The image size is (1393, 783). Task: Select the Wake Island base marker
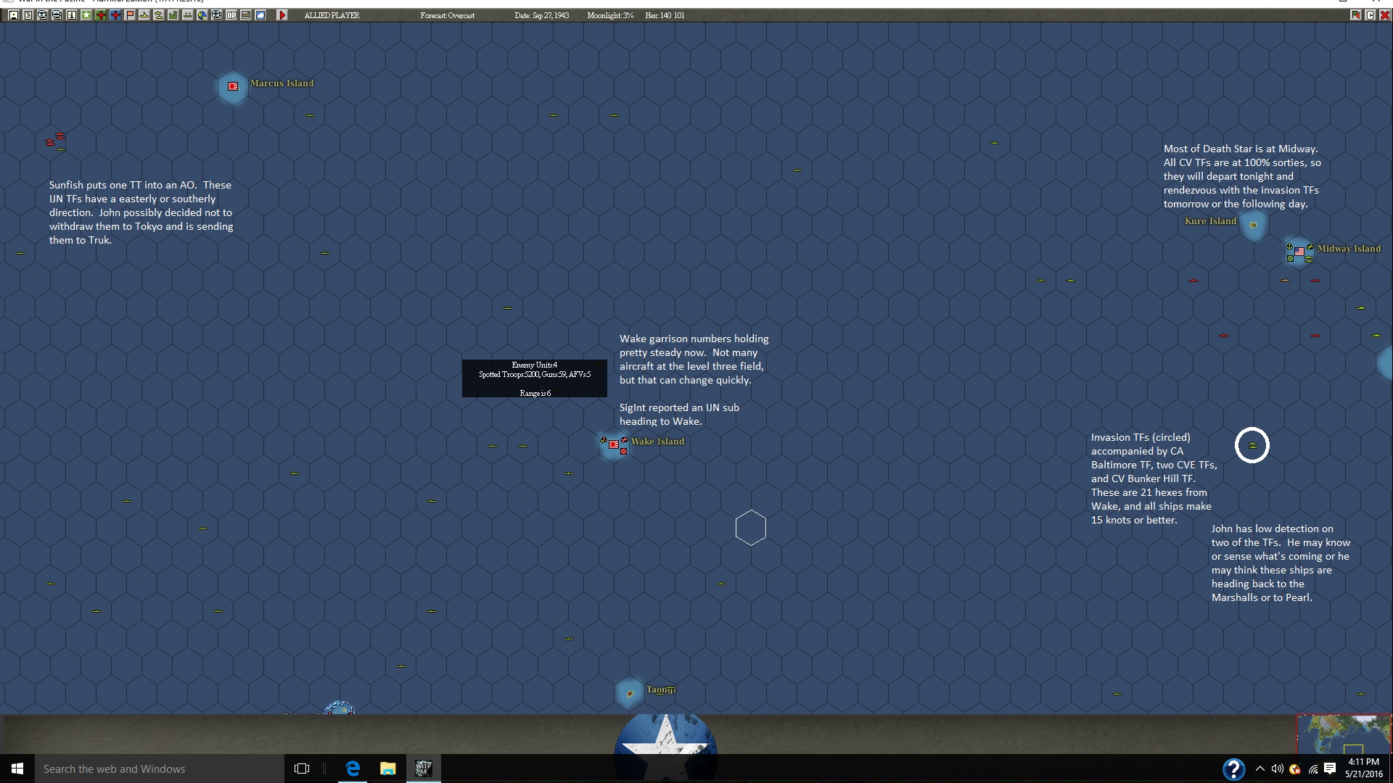click(614, 444)
